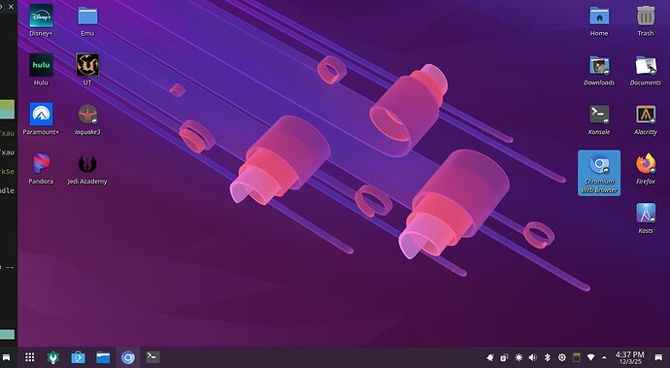Open the storage card tray icon
Image resolution: width=670 pixels, height=368 pixels.
tap(577, 357)
